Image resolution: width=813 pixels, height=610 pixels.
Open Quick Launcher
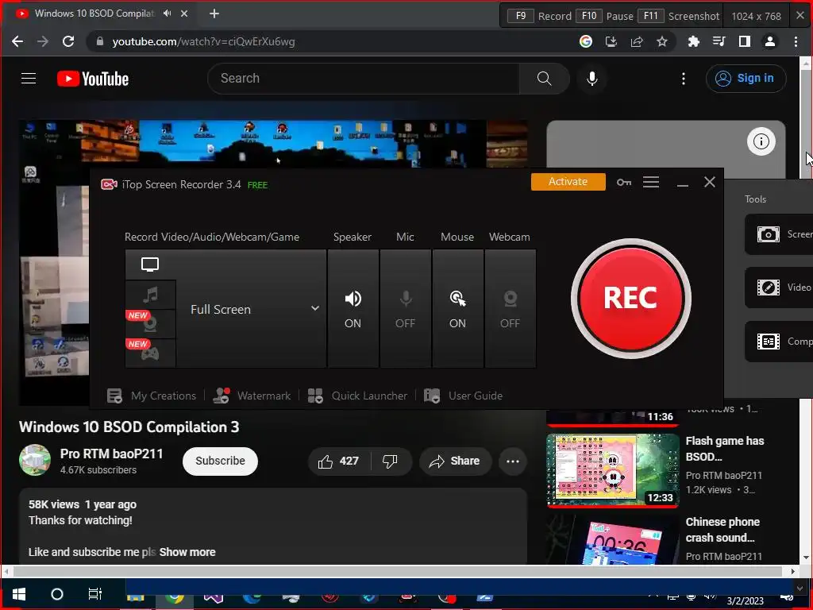357,396
